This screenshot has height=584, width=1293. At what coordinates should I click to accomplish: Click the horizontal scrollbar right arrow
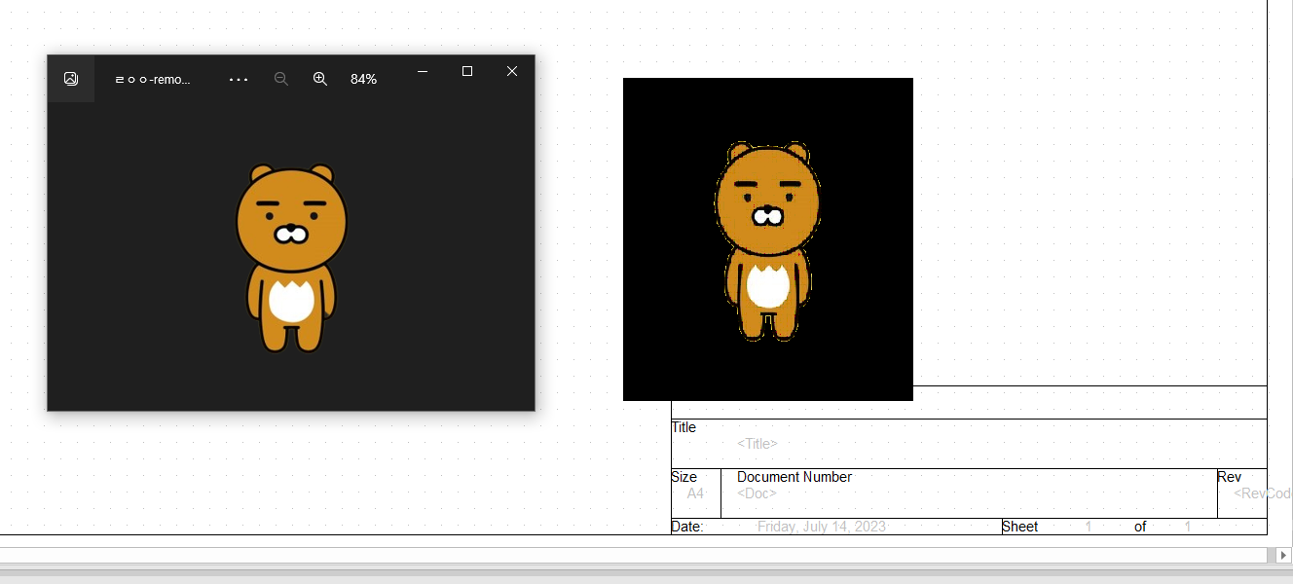coord(1283,555)
